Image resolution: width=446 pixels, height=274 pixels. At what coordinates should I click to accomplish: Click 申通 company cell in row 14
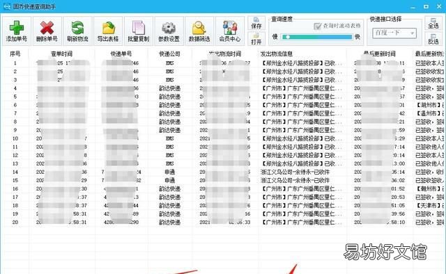(x=170, y=172)
